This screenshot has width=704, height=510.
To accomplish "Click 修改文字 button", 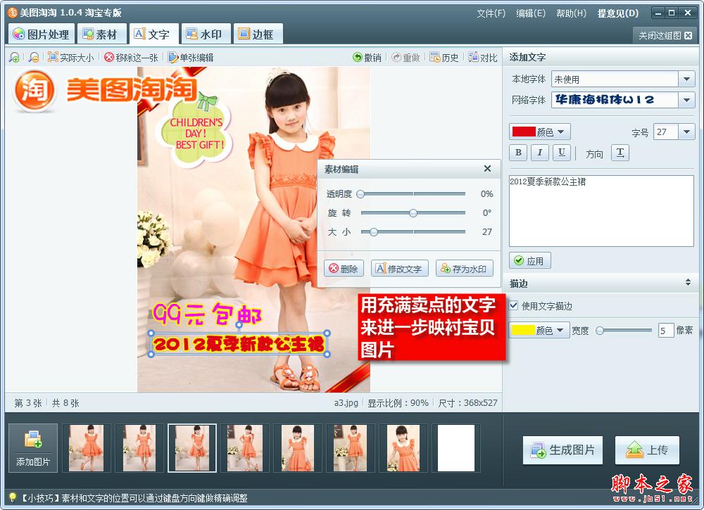I will click(x=400, y=268).
